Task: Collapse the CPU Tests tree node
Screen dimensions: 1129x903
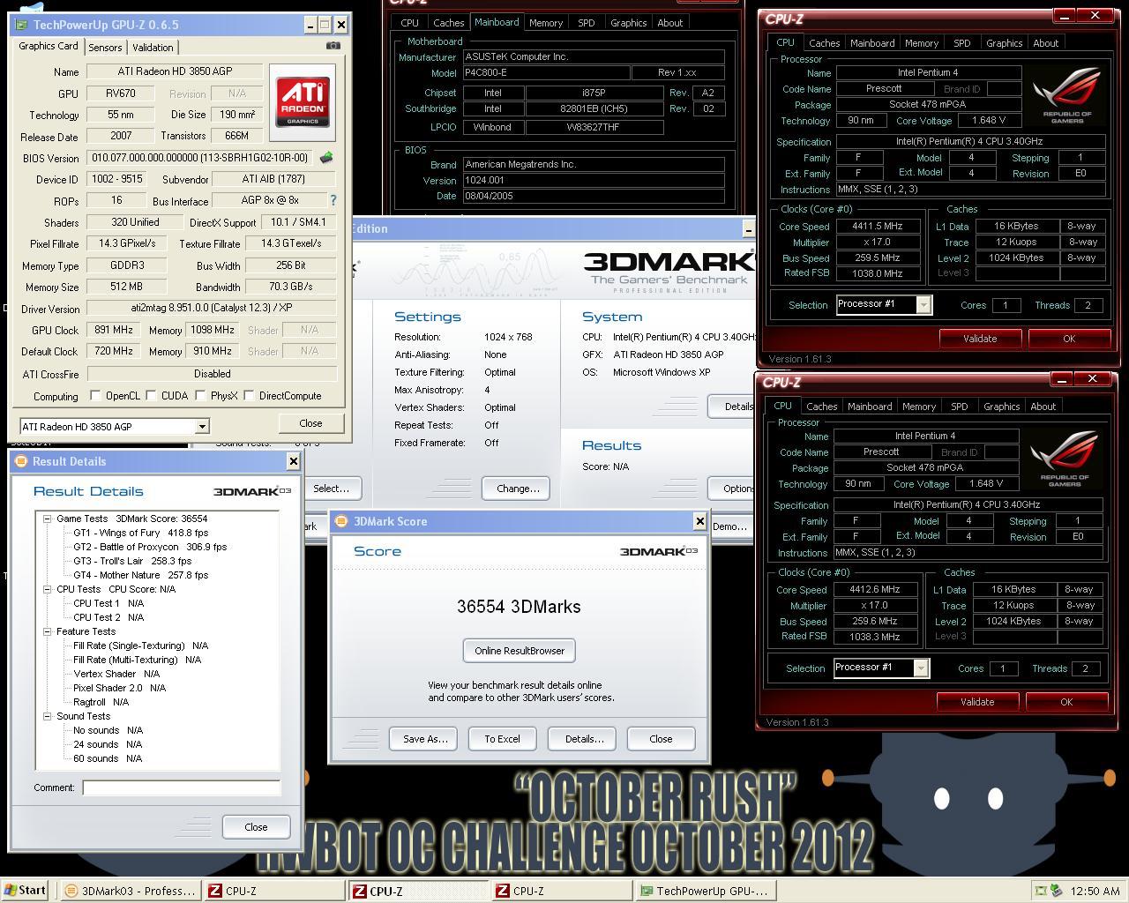Action: [x=48, y=589]
